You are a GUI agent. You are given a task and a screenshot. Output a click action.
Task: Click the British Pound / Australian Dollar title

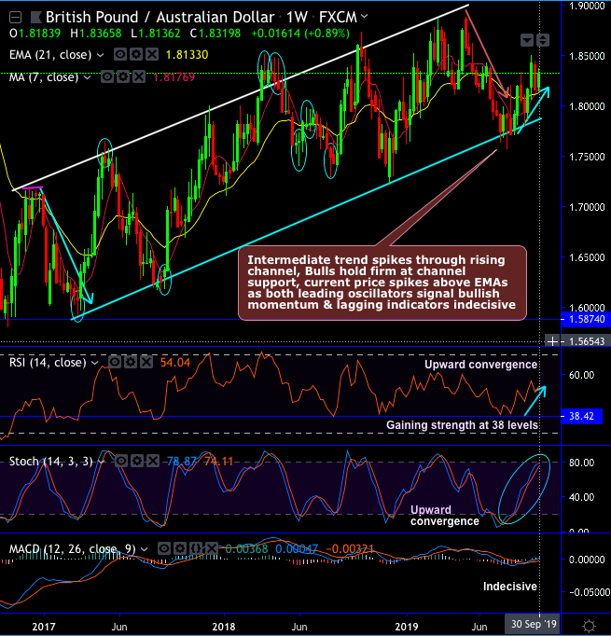click(x=160, y=17)
